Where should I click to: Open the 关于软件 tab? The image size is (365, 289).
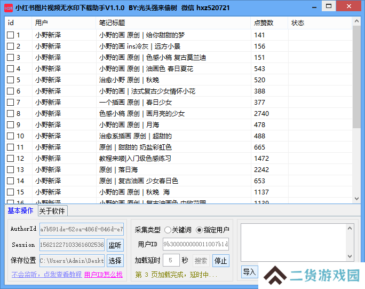pyautogui.click(x=52, y=211)
